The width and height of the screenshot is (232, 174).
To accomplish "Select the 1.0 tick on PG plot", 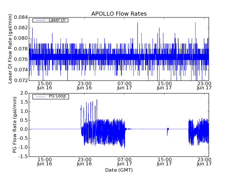I will [x=24, y=111].
